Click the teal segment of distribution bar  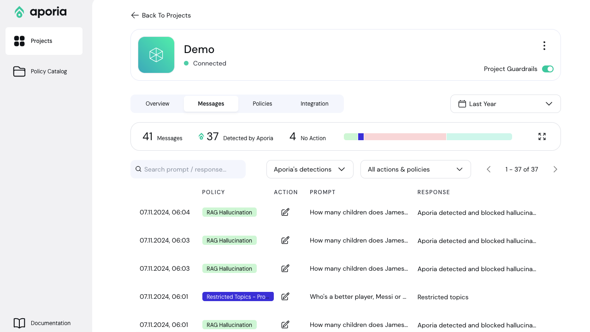pyautogui.click(x=479, y=136)
